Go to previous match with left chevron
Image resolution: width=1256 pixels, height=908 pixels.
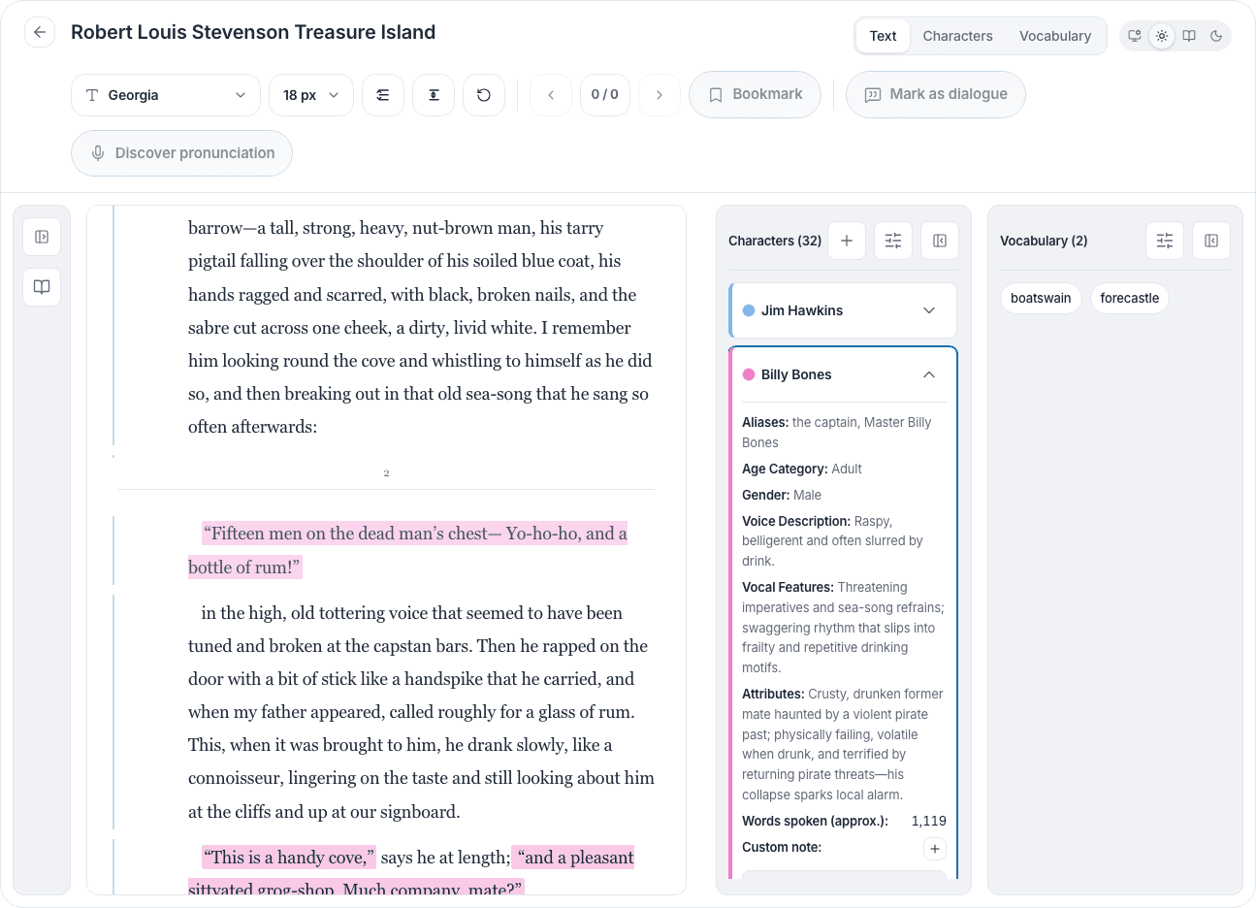pyautogui.click(x=551, y=95)
